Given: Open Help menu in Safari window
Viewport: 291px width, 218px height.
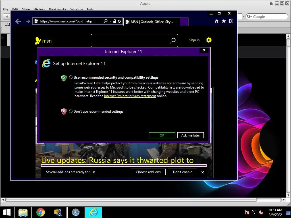Looking at the screenshot, I should pyautogui.click(x=91, y=9).
